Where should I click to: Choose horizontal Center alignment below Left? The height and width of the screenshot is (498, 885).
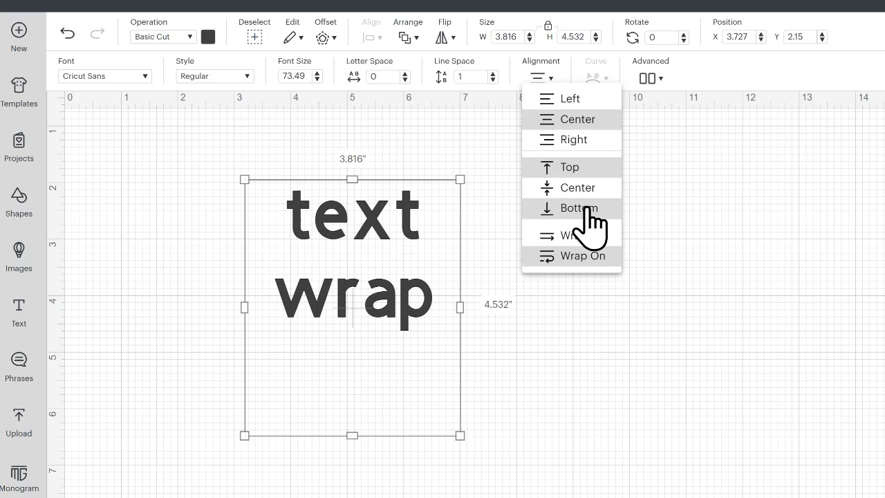click(572, 119)
